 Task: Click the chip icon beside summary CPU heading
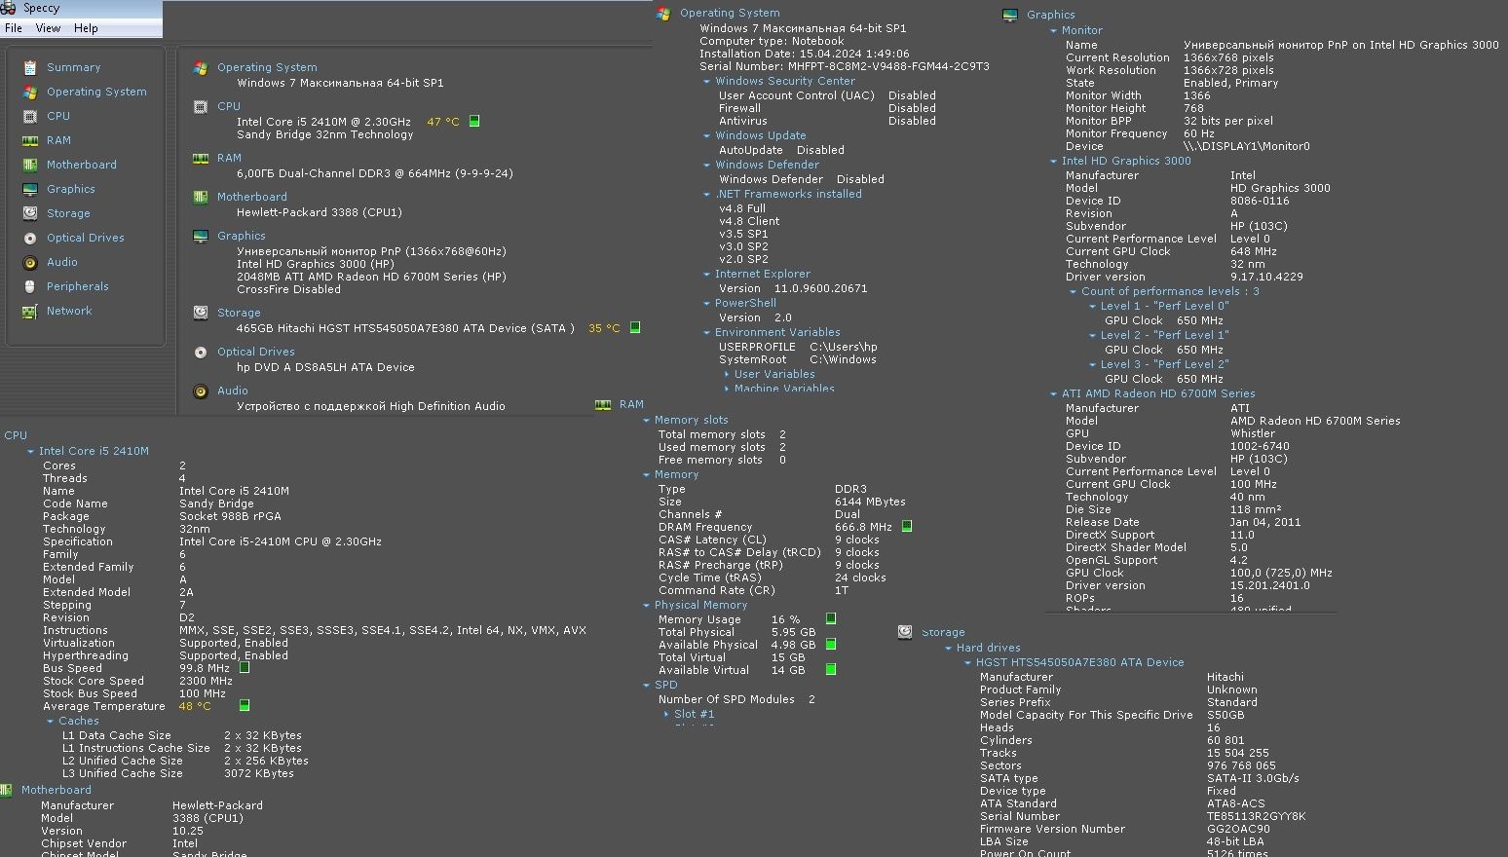[201, 107]
